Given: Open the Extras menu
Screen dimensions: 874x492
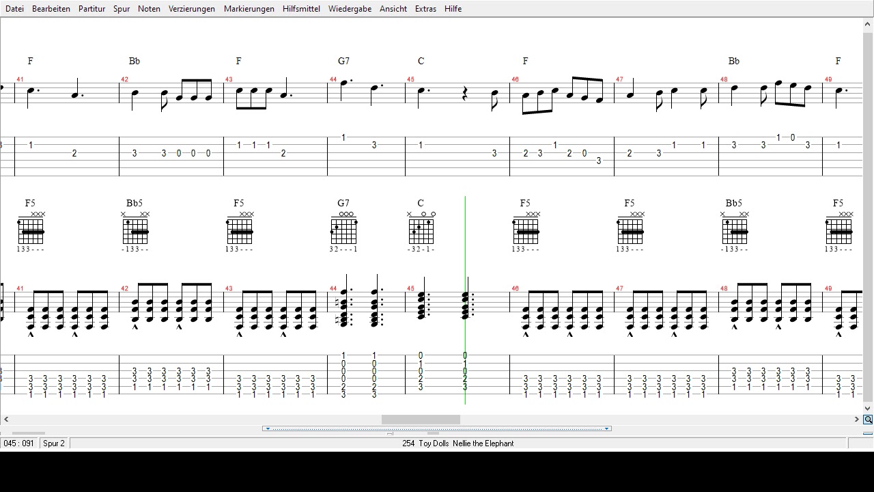Looking at the screenshot, I should tap(425, 9).
